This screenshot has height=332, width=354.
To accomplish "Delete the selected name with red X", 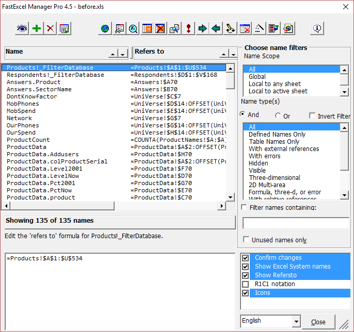I will click(50, 28).
